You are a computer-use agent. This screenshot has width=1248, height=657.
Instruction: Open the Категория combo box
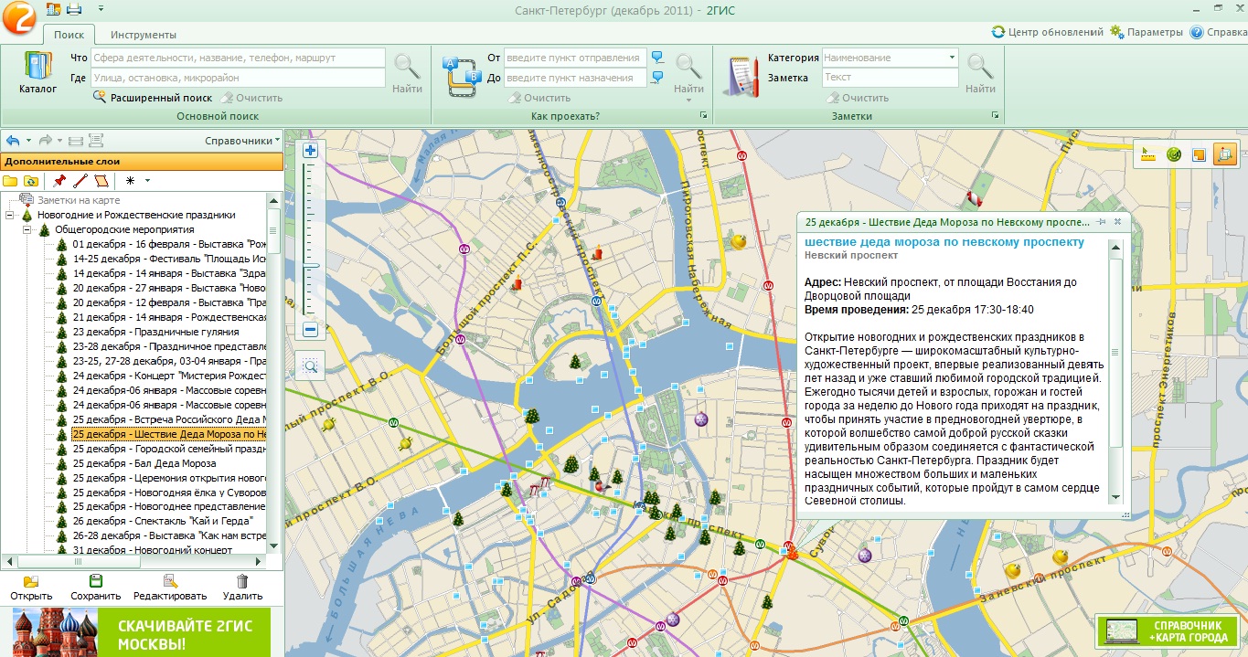(x=891, y=58)
